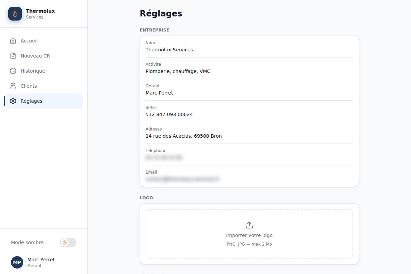Click the Nouveau CR file-plus icon
The width and height of the screenshot is (411, 274).
[13, 56]
